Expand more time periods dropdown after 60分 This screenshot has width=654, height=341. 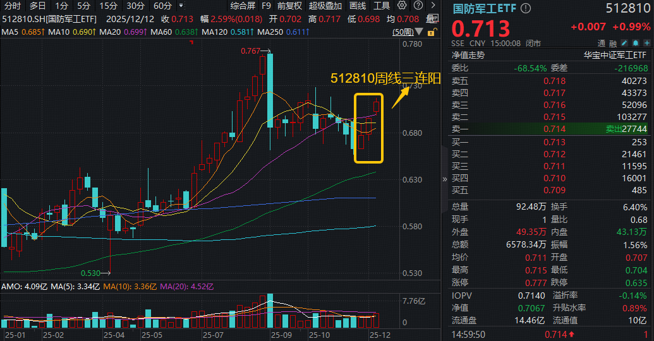pos(181,6)
